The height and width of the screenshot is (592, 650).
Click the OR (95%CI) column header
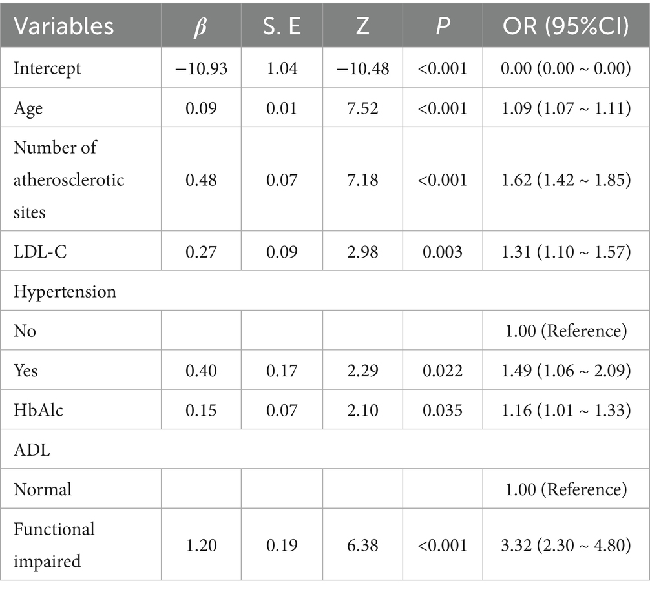pos(566,26)
